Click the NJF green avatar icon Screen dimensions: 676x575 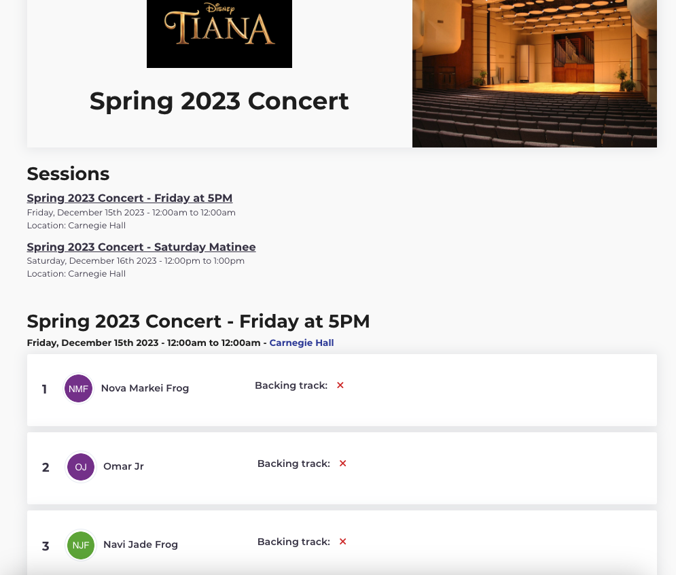pos(81,545)
